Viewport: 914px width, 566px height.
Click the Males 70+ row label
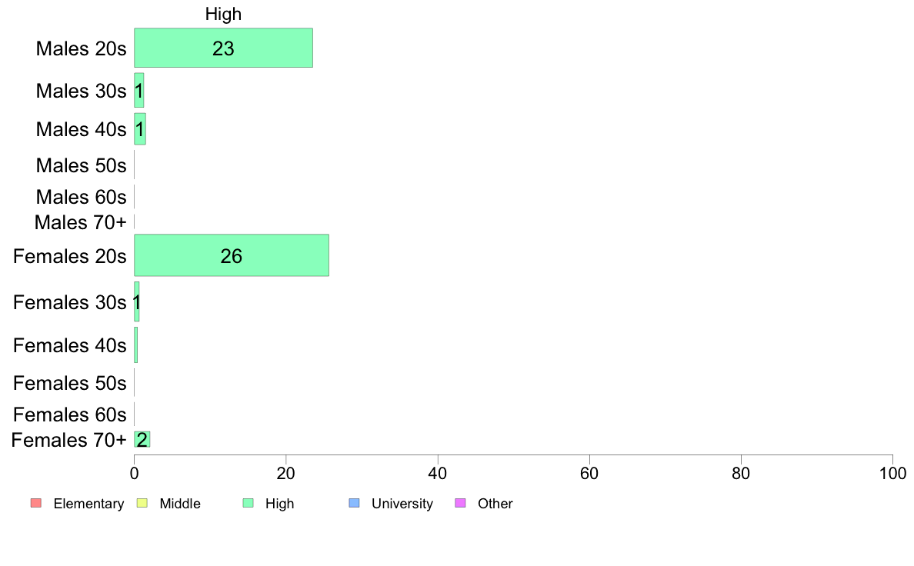[81, 223]
